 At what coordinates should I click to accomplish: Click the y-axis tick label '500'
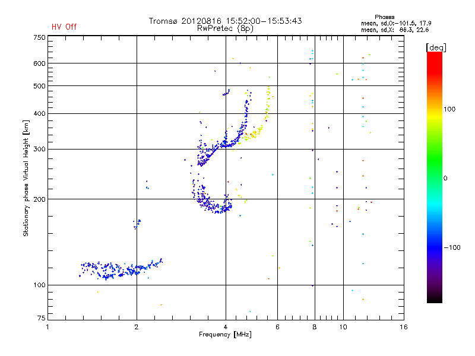point(39,86)
